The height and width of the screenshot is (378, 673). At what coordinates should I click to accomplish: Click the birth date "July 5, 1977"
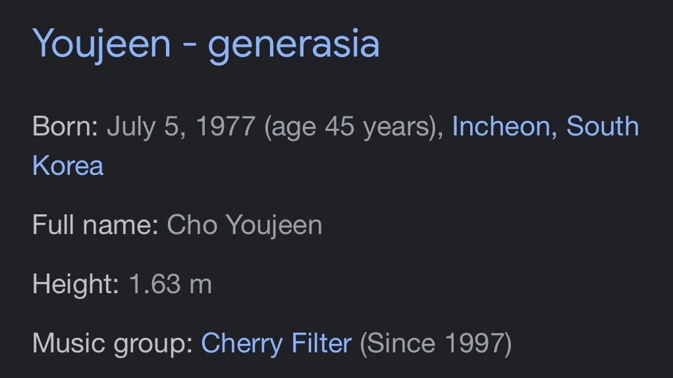180,126
